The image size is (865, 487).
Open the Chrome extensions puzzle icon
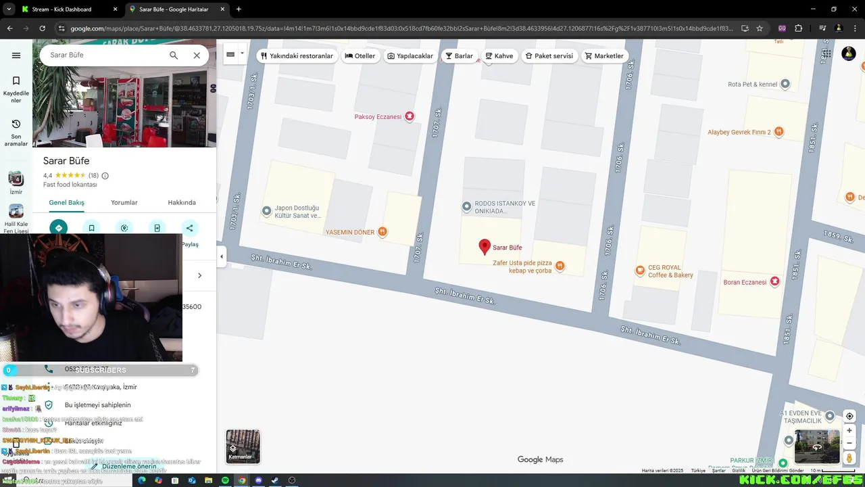click(x=799, y=28)
